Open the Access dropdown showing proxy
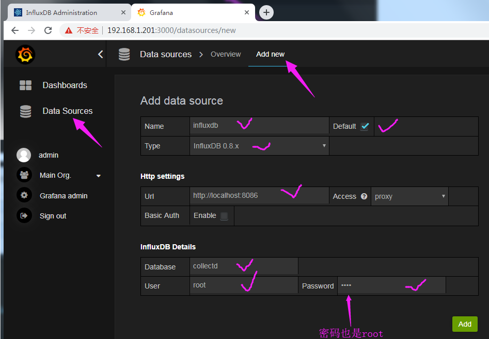The image size is (489, 339). pyautogui.click(x=409, y=196)
